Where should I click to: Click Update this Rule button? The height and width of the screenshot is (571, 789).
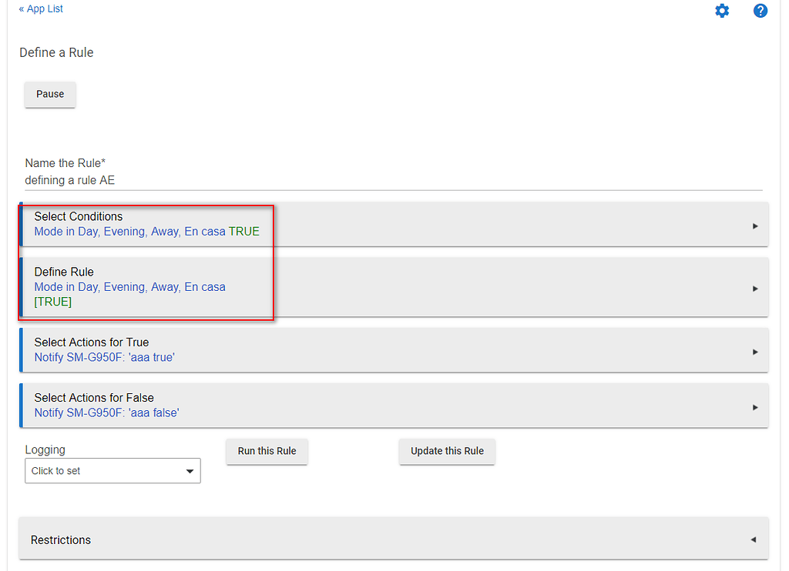447,451
